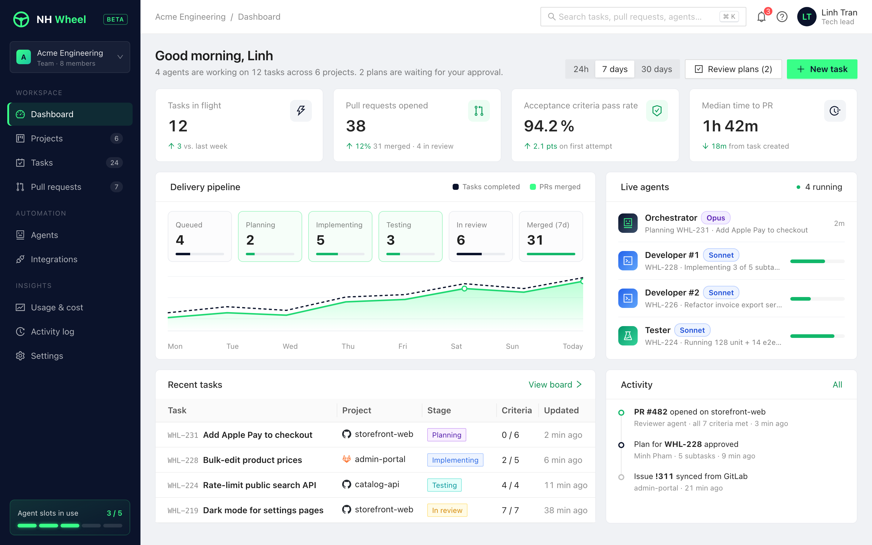Open Usage & cost insights

pos(70,307)
